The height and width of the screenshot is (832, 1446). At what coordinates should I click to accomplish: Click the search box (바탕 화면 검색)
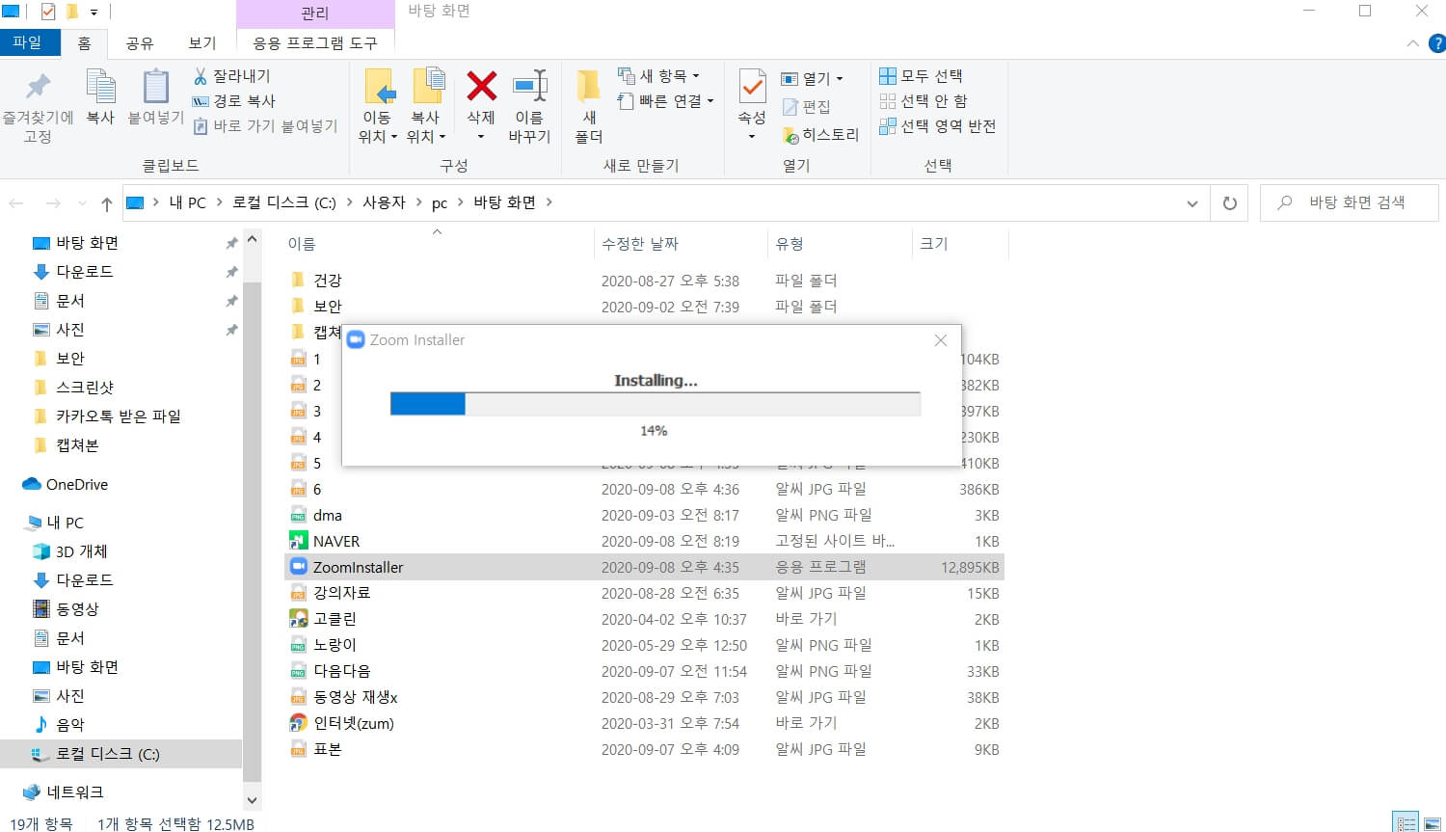pyautogui.click(x=1350, y=202)
